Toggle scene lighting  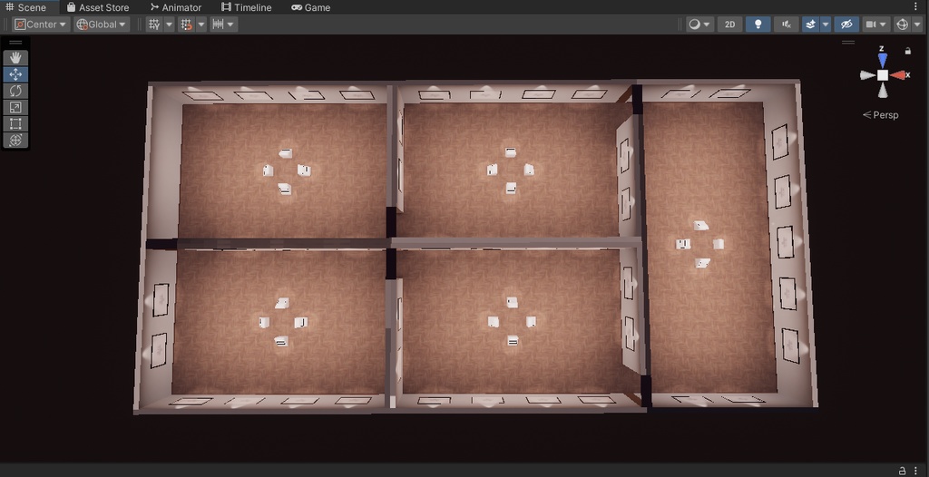[758, 24]
